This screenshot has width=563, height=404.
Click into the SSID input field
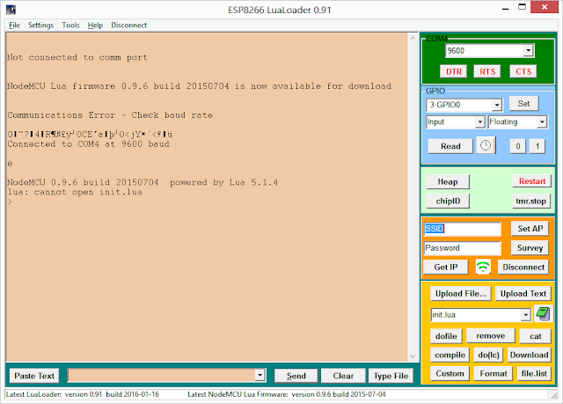[463, 229]
